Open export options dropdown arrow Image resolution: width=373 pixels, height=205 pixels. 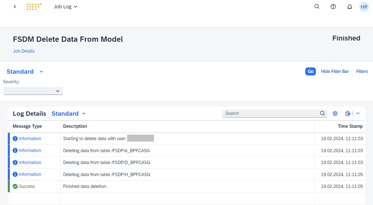pos(358,113)
